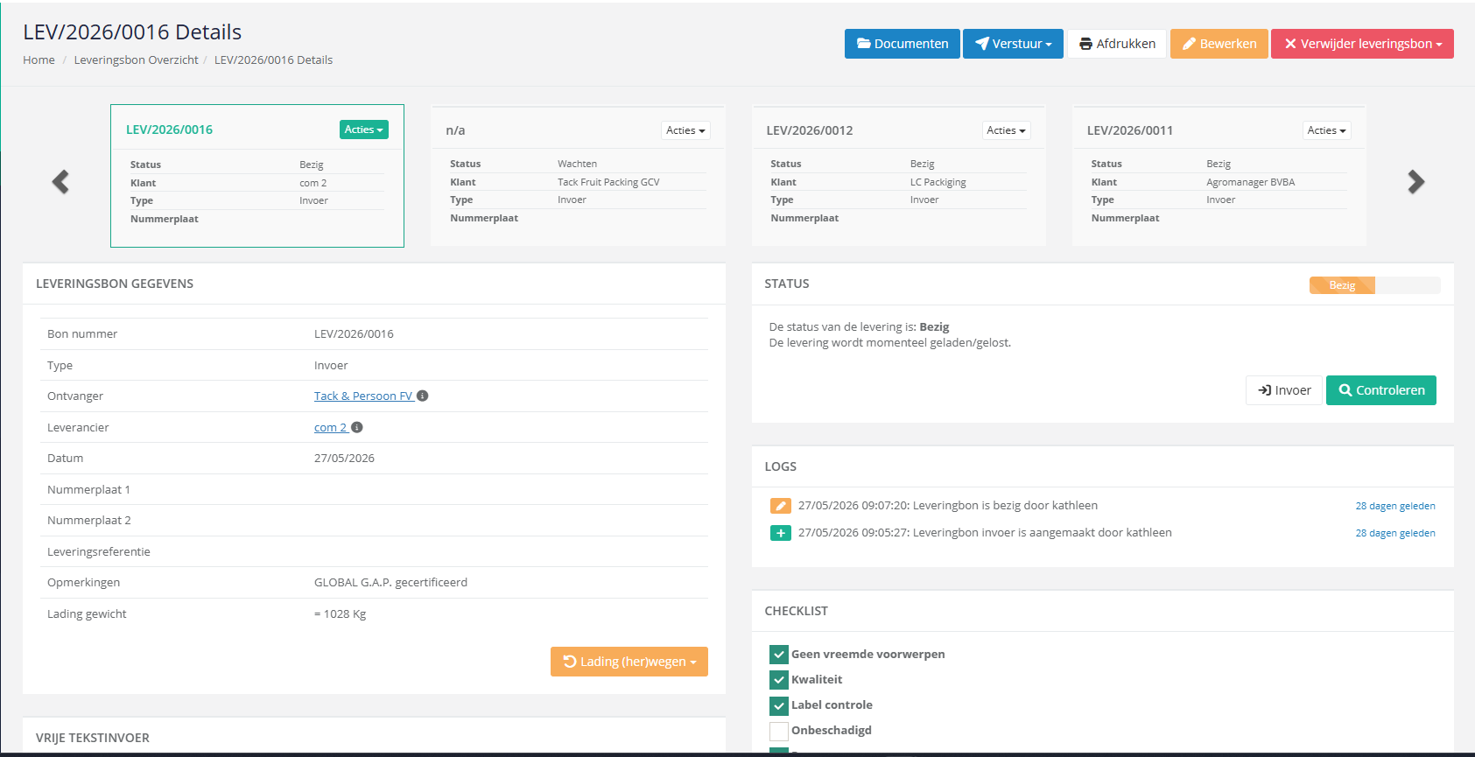Click the Afdrukken print button
Screen dimensions: 1475x757
(1117, 44)
